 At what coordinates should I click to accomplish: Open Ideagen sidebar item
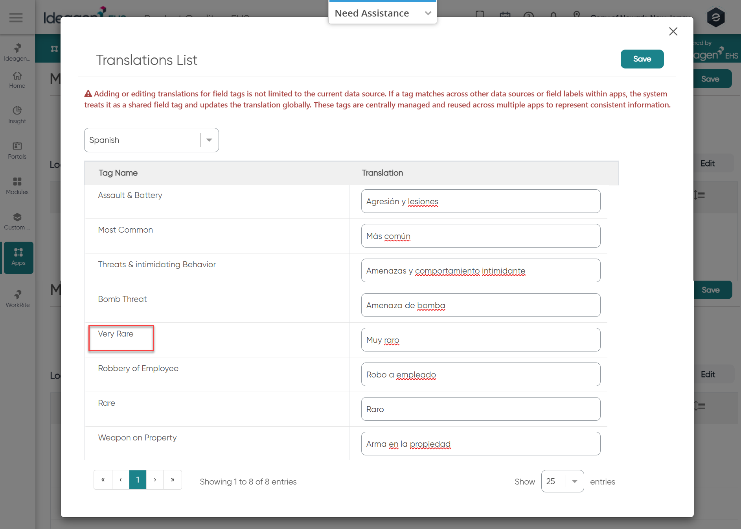(x=17, y=52)
